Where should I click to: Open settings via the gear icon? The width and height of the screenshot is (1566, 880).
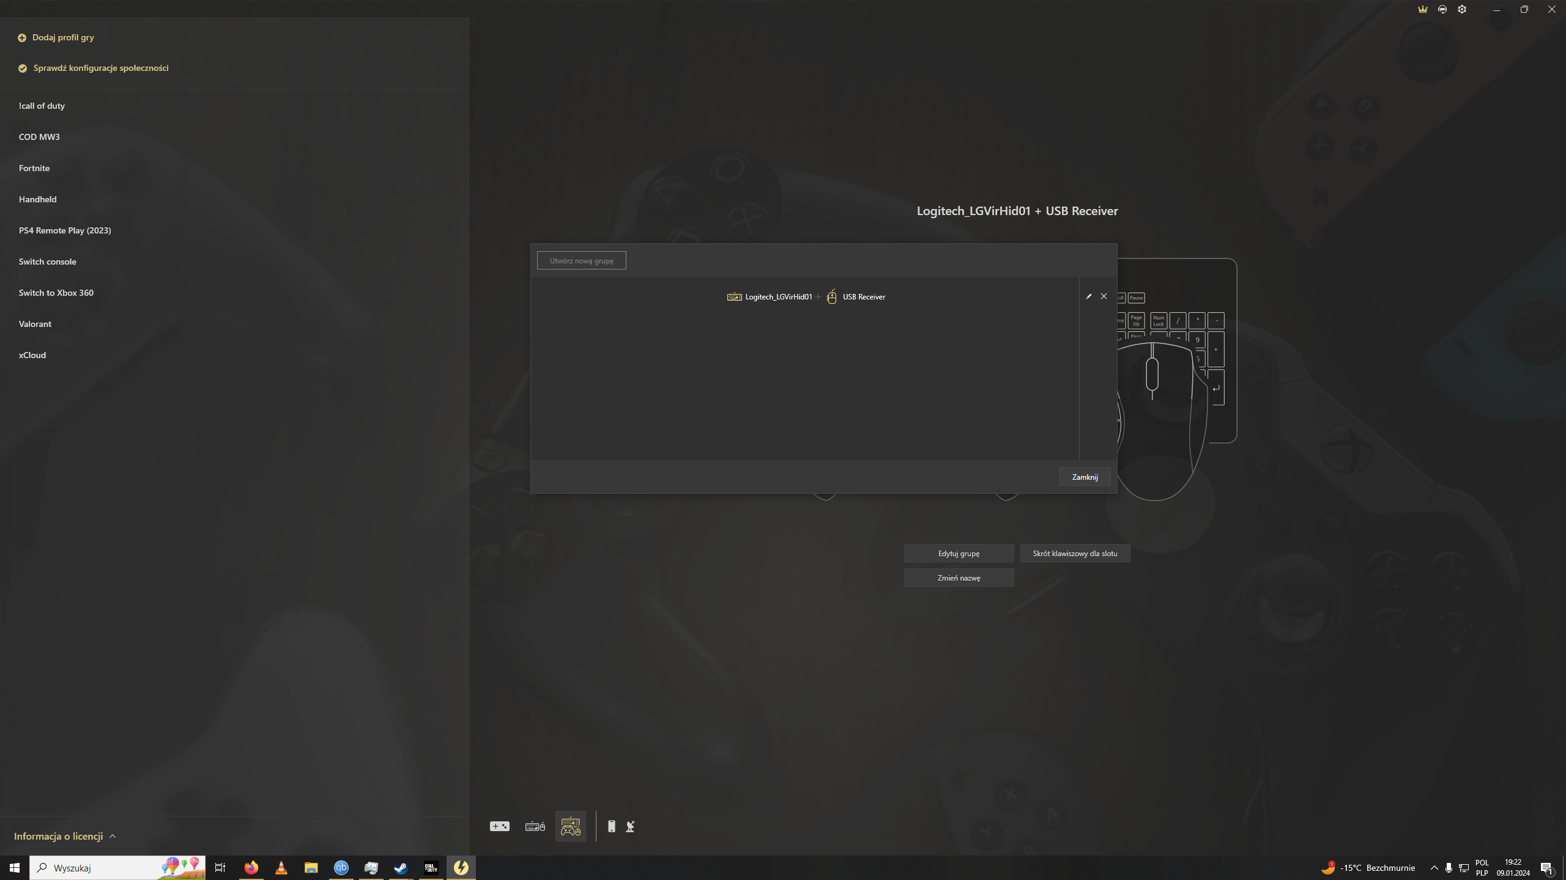(1462, 9)
